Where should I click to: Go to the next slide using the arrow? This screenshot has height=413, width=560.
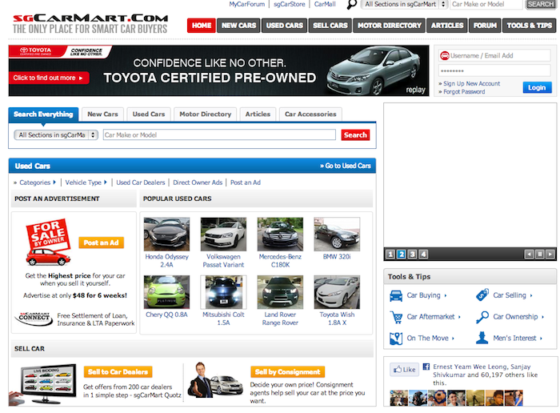tap(550, 255)
